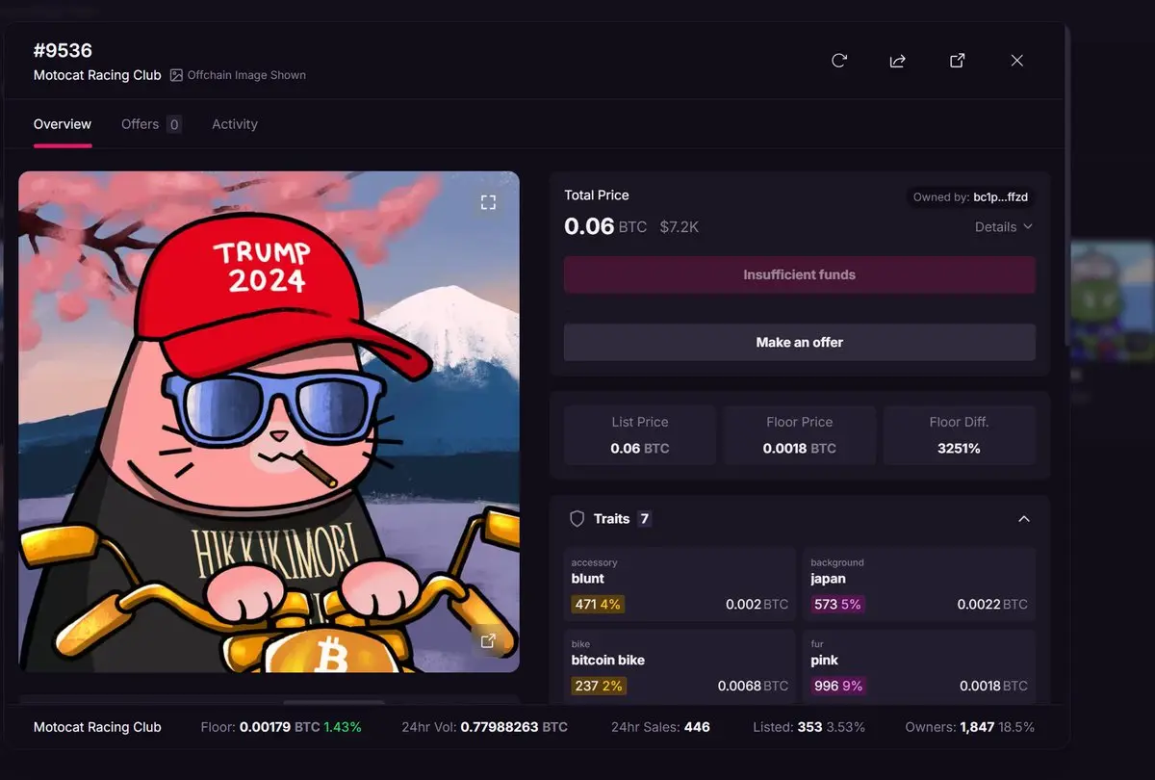1155x780 pixels.
Task: Click the Floor 0.00179 BTC stat
Action: click(281, 727)
